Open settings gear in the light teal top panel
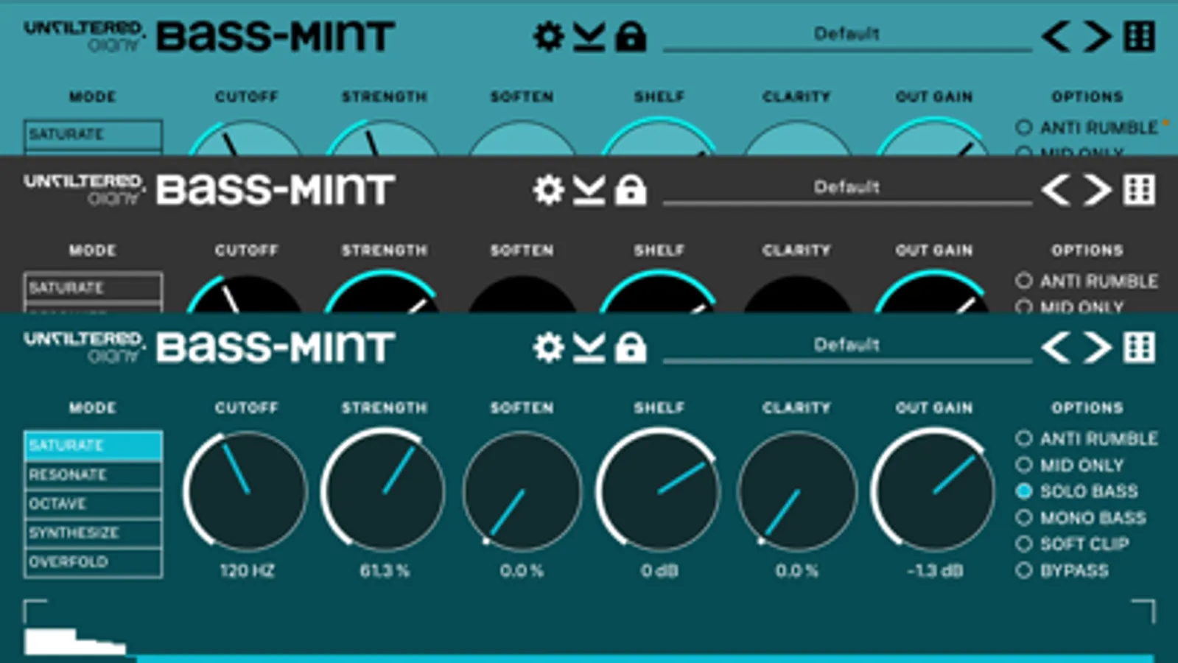 pos(548,36)
